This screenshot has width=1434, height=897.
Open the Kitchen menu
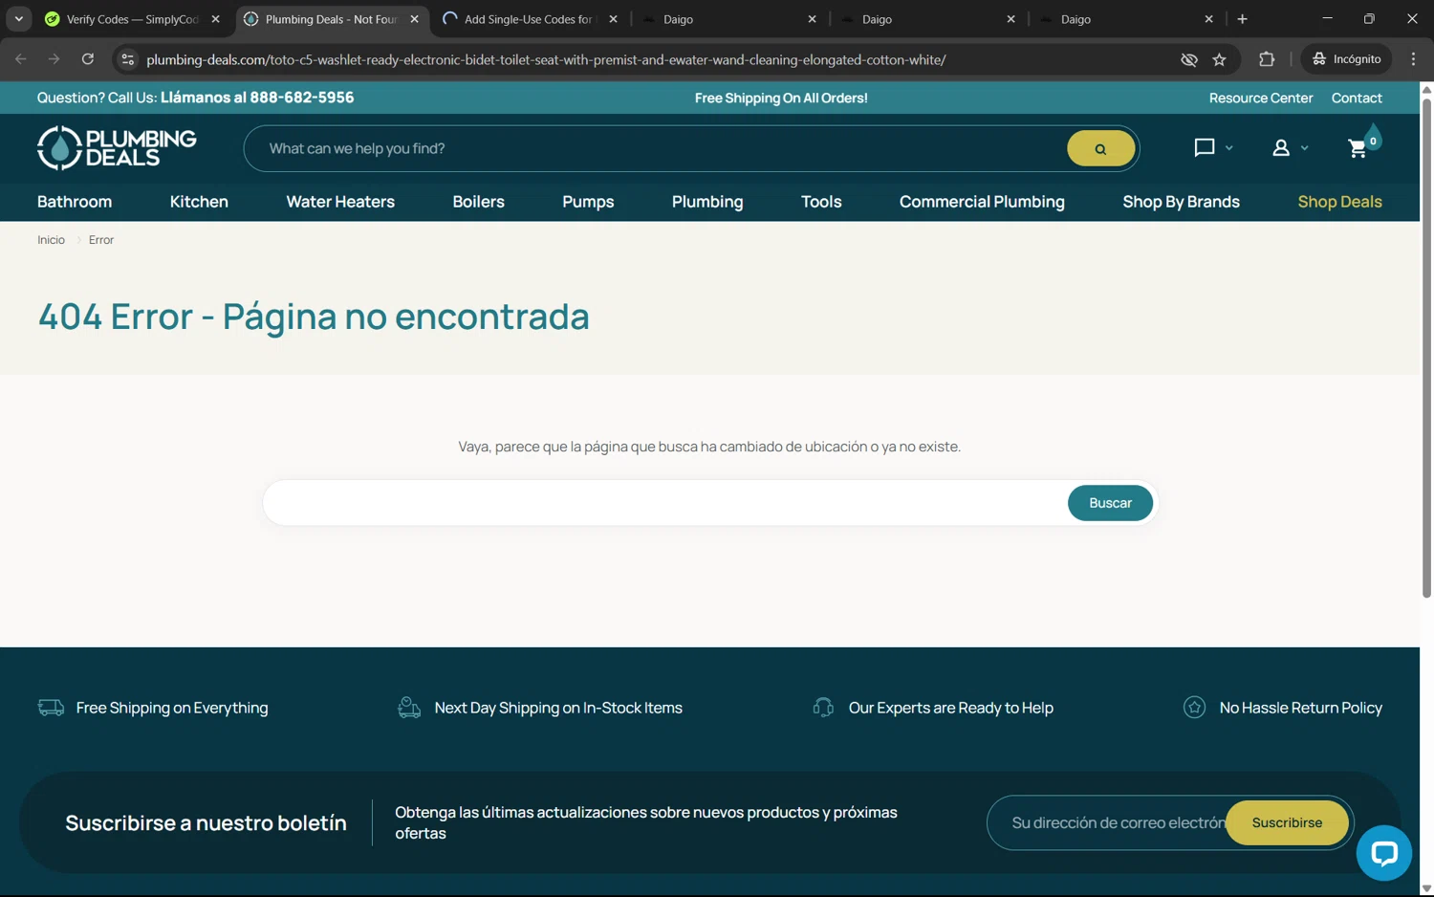199,202
